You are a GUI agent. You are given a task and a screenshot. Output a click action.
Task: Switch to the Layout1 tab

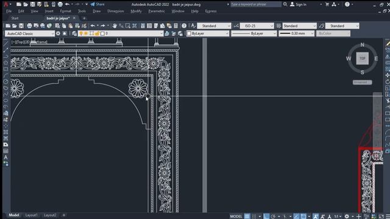pos(31,215)
